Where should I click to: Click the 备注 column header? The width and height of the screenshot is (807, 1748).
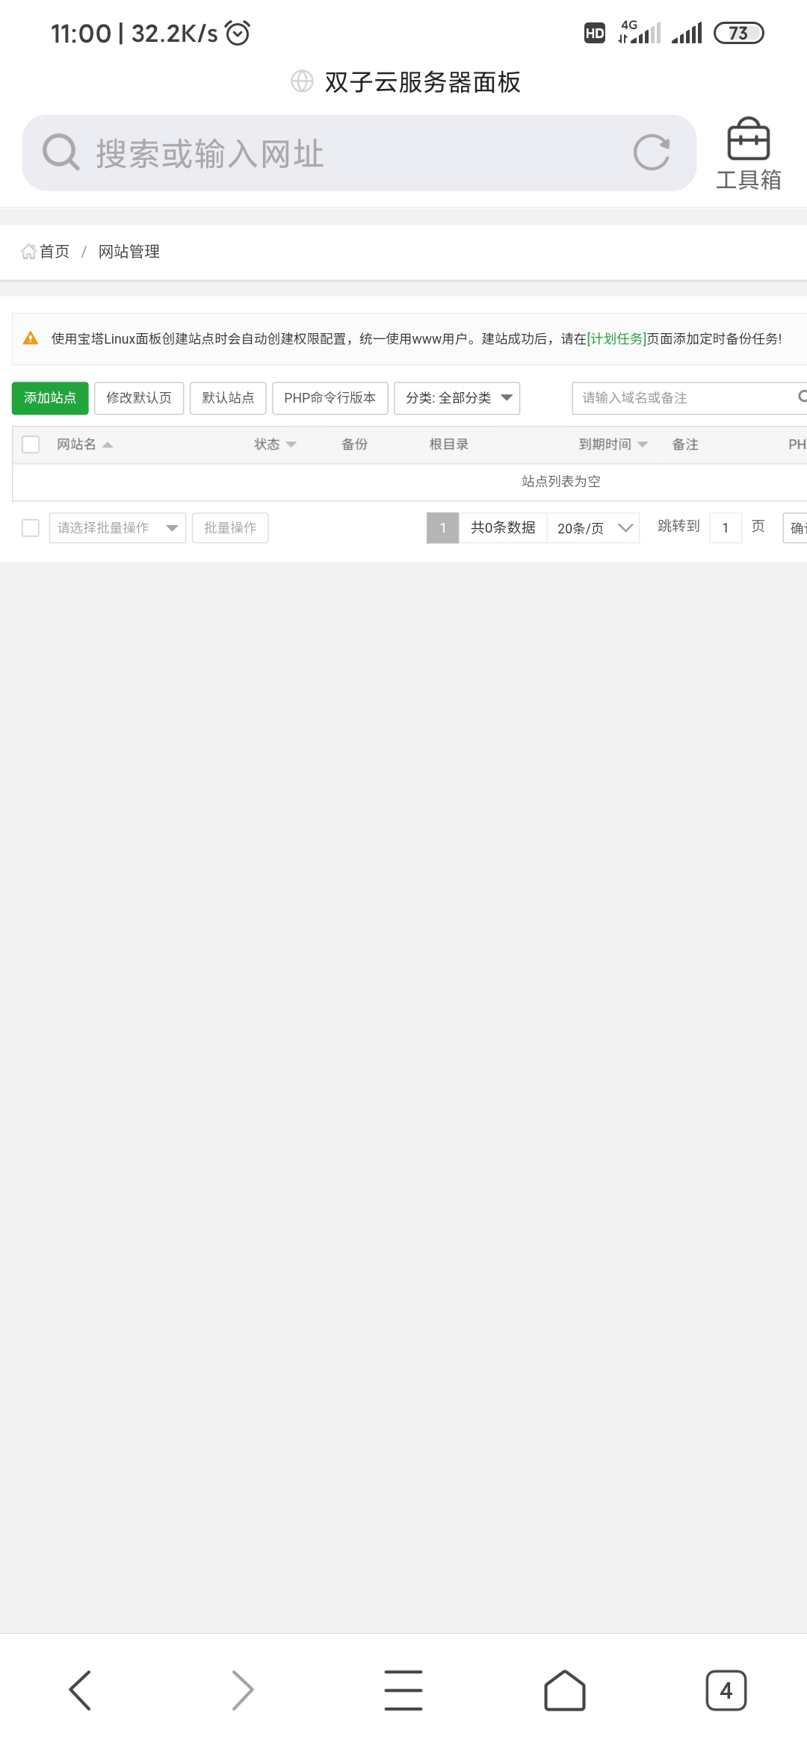(x=685, y=444)
